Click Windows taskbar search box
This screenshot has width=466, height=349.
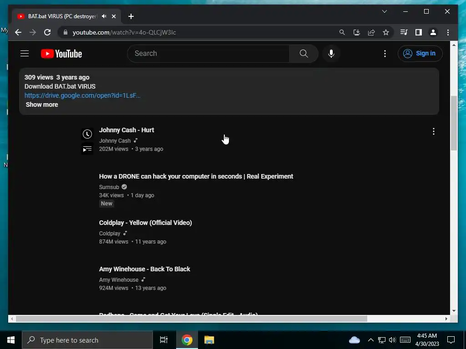pyautogui.click(x=87, y=340)
